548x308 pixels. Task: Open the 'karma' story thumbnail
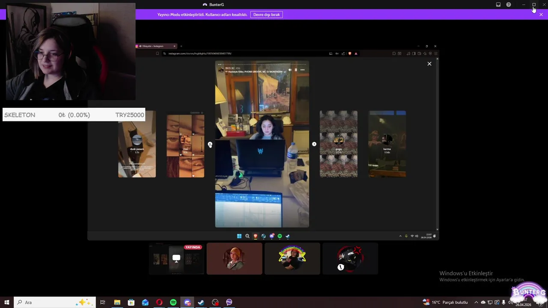387,144
